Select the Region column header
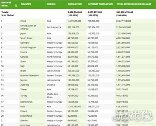The width and height of the screenshot is (156, 126). [51, 4]
